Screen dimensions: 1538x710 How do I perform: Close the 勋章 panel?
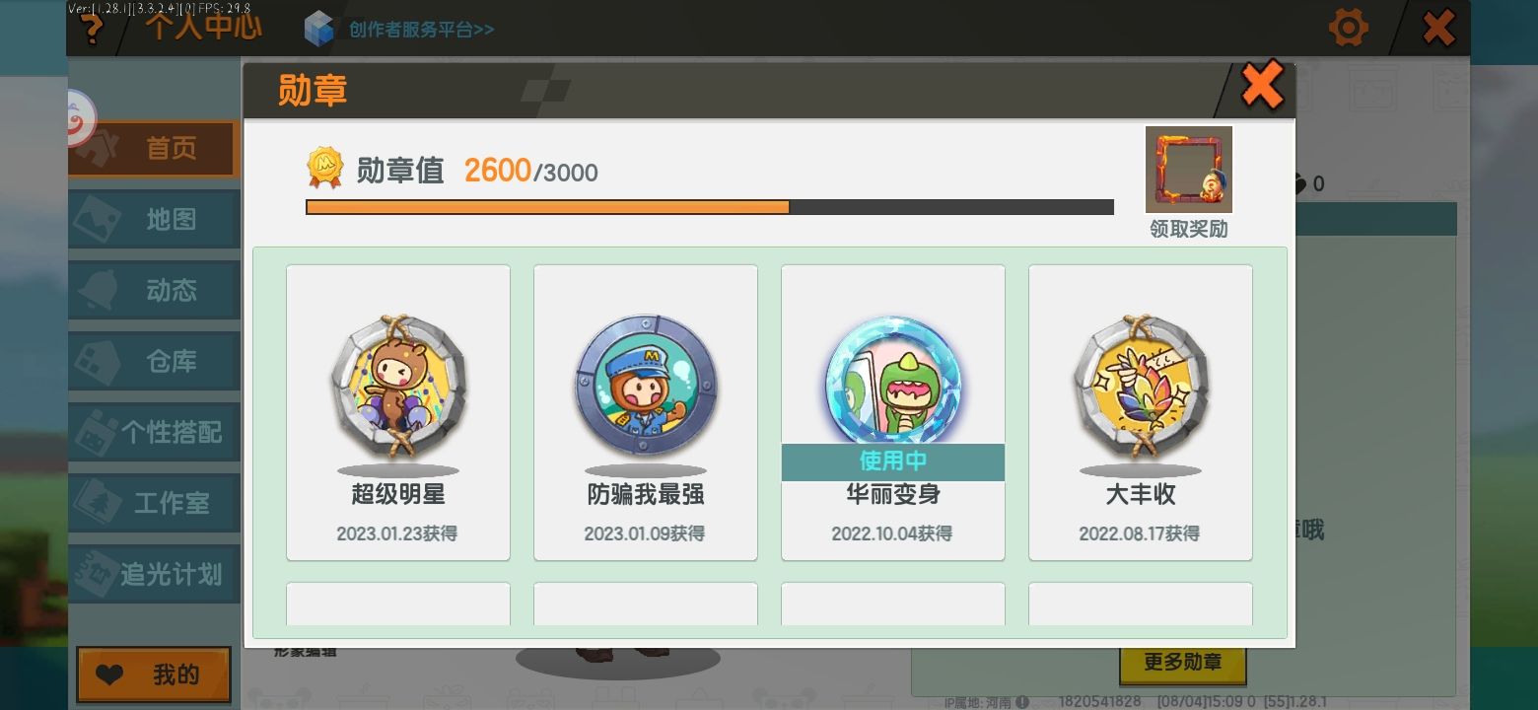click(x=1261, y=85)
